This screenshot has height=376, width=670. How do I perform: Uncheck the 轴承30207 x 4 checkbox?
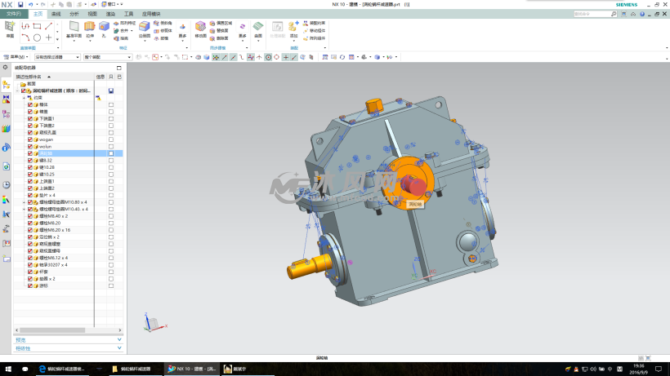(30, 265)
